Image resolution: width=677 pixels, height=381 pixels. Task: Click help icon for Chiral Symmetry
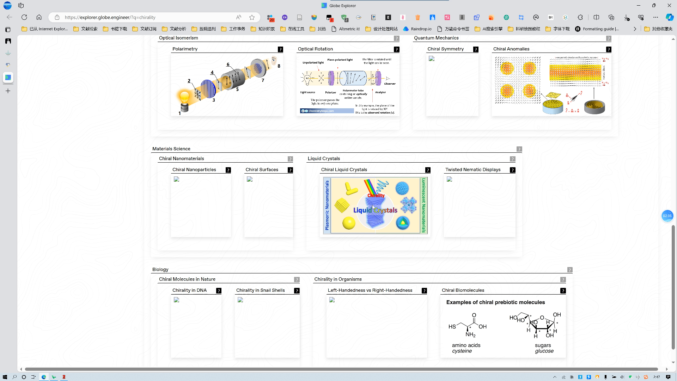[476, 49]
